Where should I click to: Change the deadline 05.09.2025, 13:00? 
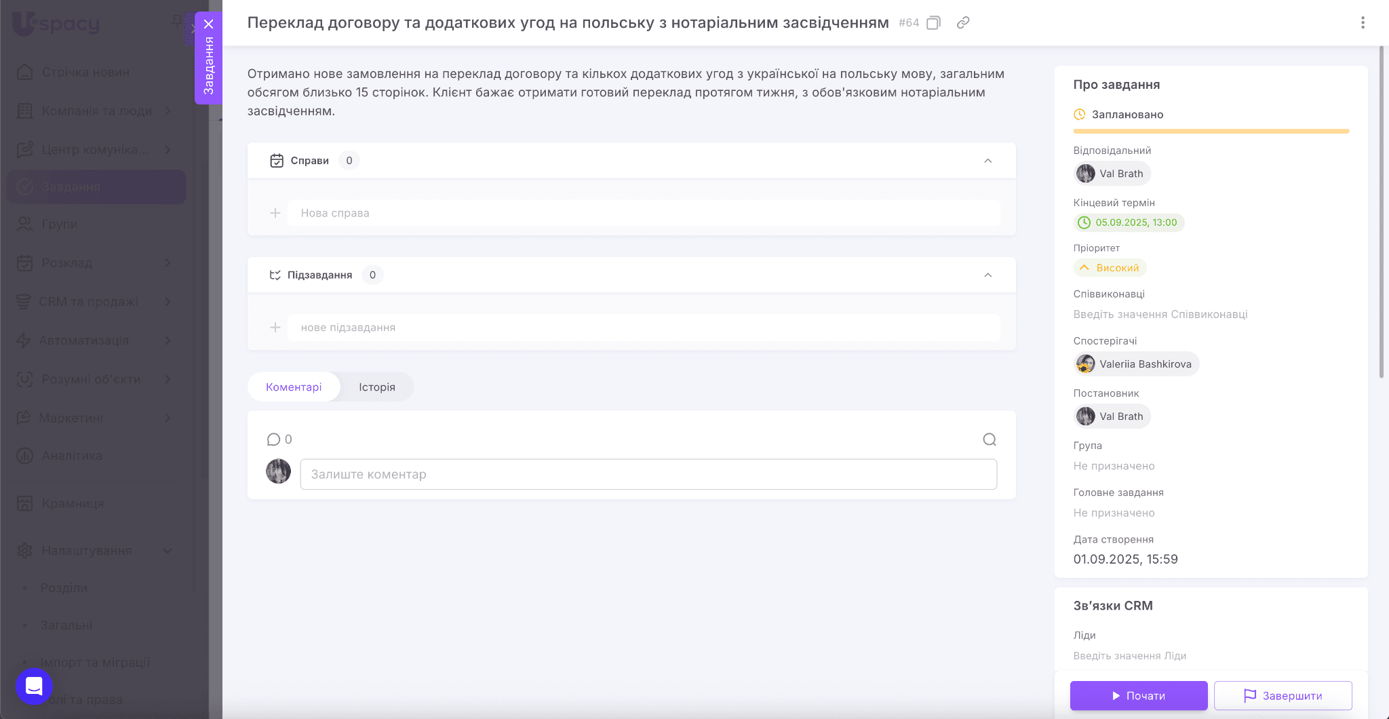pos(1129,222)
